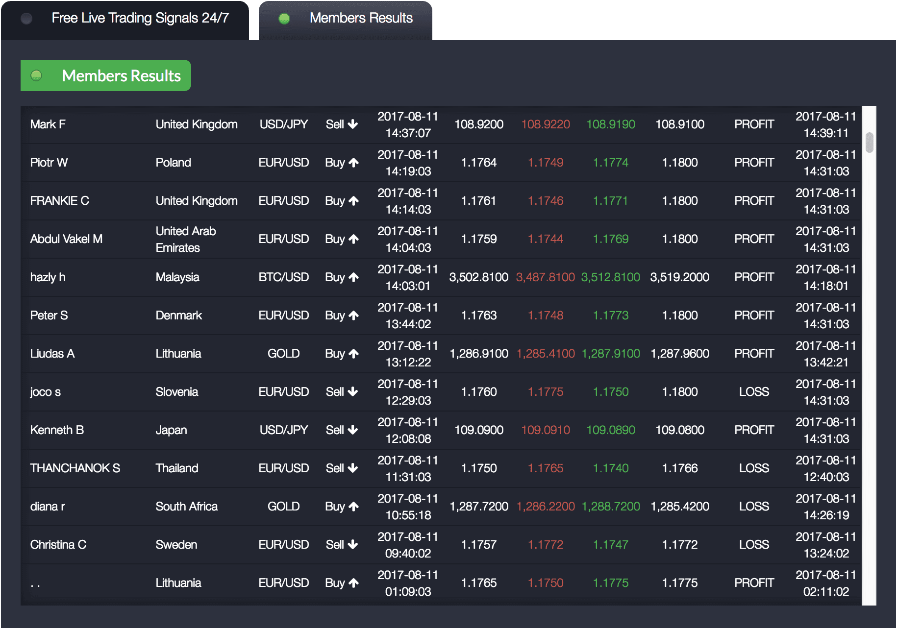The width and height of the screenshot is (897, 631).
Task: Click GOLD instrument in Liudas A row
Action: coord(284,354)
